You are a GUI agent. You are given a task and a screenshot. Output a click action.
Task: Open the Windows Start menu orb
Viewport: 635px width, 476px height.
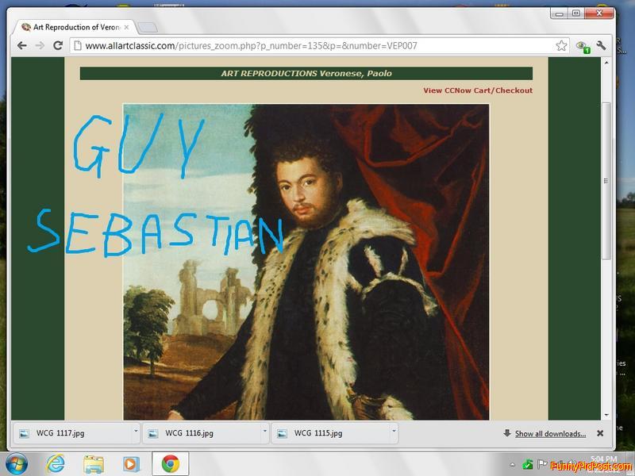point(16,464)
